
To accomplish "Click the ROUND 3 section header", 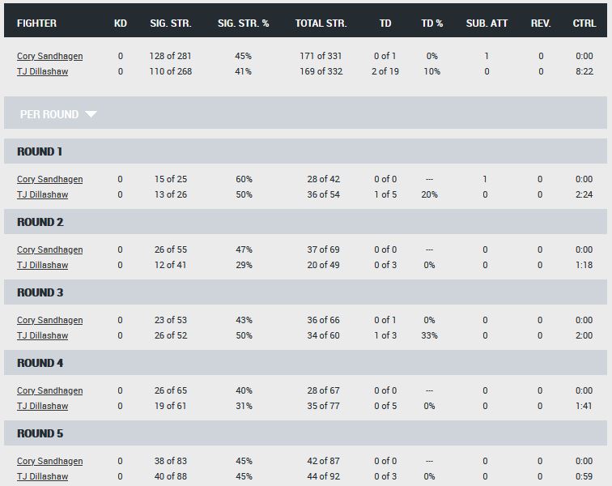I will coord(305,292).
